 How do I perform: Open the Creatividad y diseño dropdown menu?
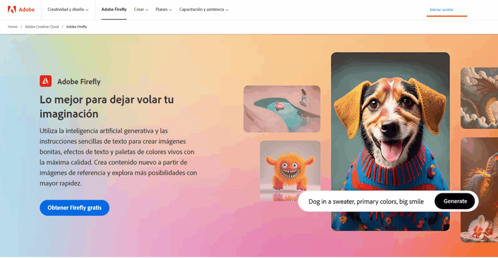(x=68, y=10)
